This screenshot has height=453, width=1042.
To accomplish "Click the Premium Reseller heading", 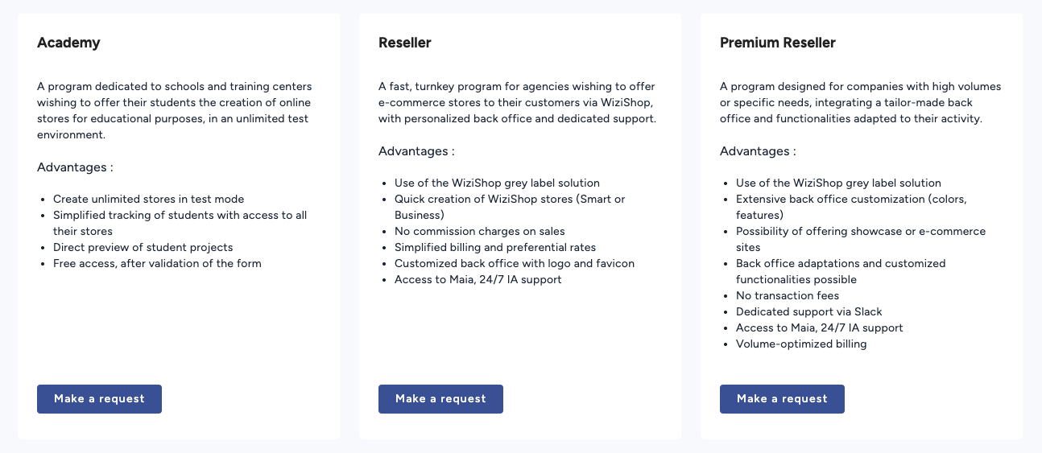I will tap(778, 43).
